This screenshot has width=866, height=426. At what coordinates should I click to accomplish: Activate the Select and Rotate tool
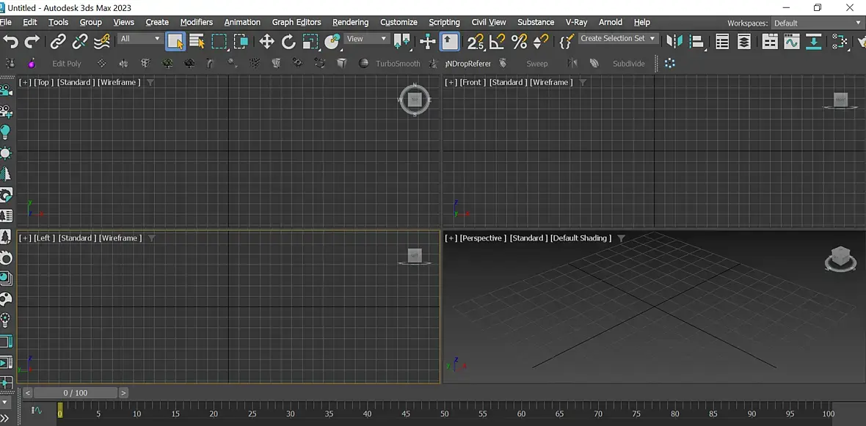pyautogui.click(x=288, y=42)
